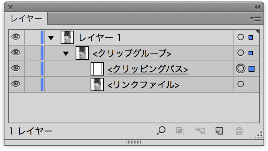This screenshot has width=268, height=151.
Task: Collapse the クリップグループ disclosure triangle
Action: pyautogui.click(x=66, y=54)
